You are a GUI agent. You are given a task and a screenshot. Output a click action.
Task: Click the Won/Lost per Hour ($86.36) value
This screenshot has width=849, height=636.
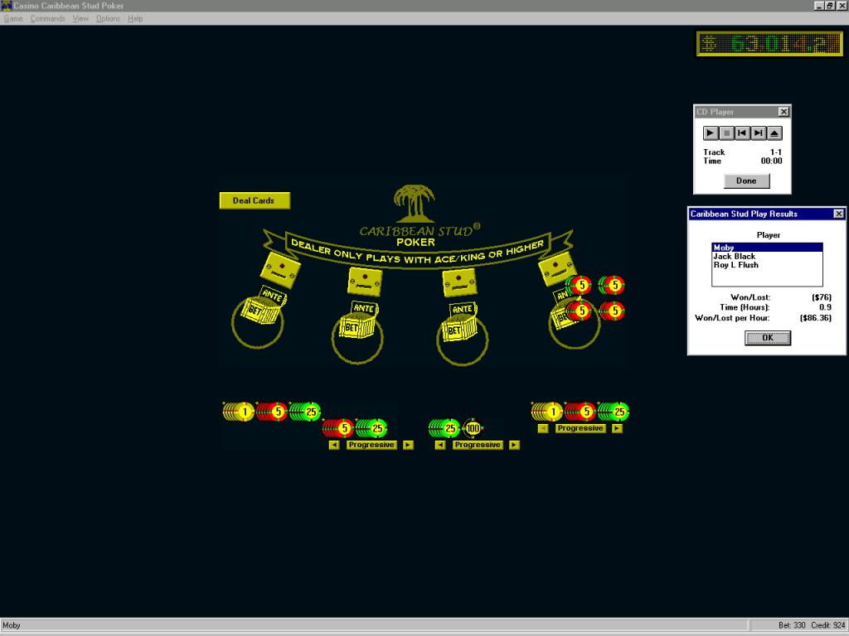point(816,318)
